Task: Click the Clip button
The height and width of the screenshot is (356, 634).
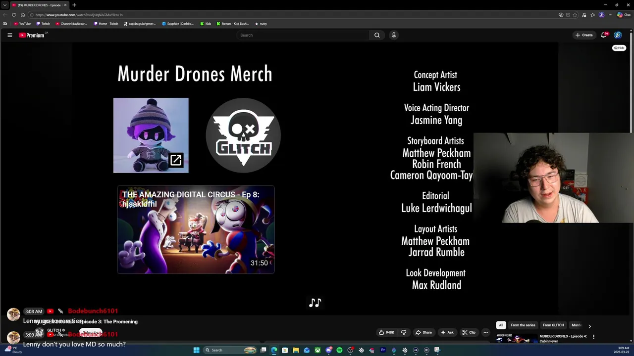Action: point(469,332)
